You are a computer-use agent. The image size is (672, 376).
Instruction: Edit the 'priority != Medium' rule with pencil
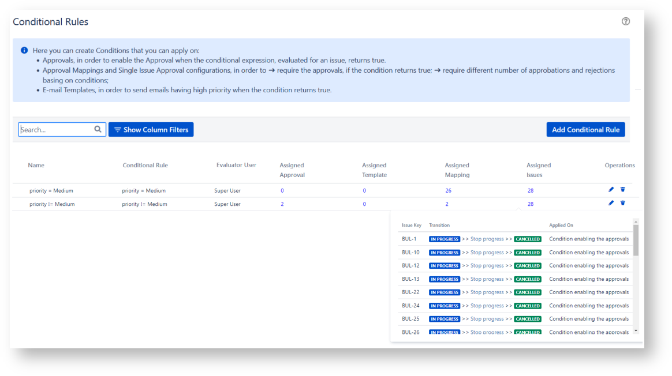point(611,203)
